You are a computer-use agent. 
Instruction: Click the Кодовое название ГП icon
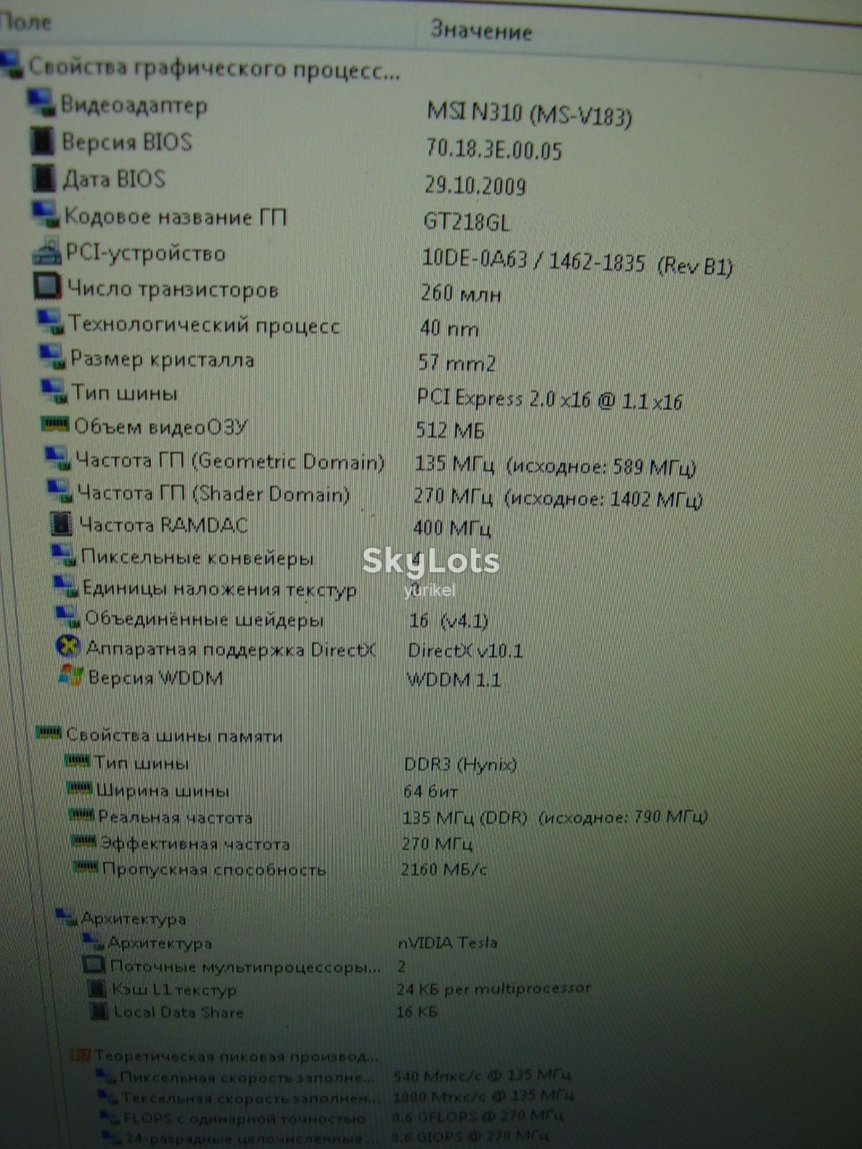click(x=45, y=214)
